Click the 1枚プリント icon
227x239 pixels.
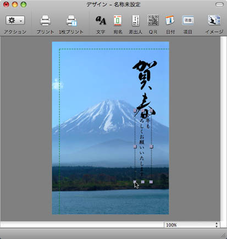[x=71, y=21]
